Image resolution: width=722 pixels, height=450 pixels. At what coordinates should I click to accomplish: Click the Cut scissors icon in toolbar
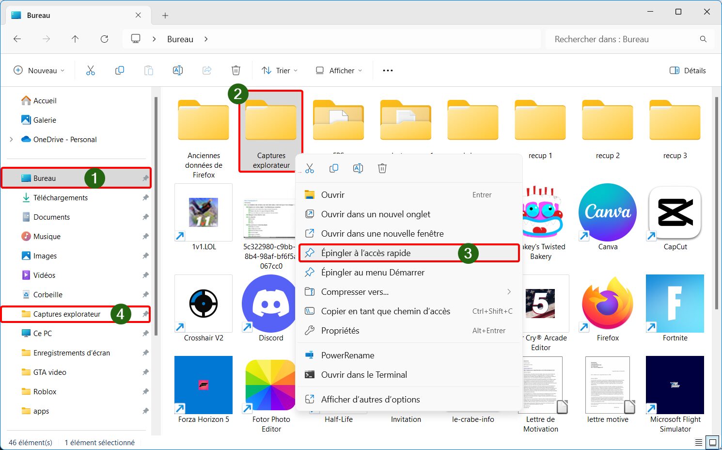(91, 70)
